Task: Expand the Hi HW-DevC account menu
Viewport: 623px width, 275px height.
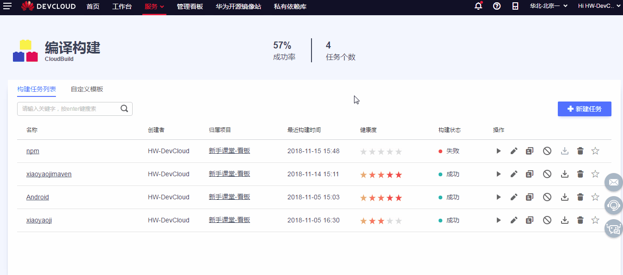Action: 599,7
